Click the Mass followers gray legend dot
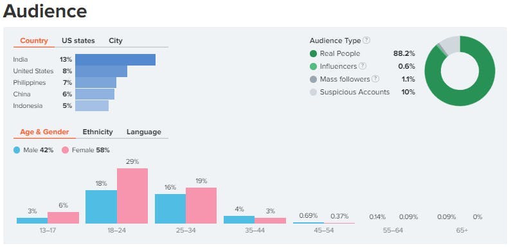 [x=313, y=79]
